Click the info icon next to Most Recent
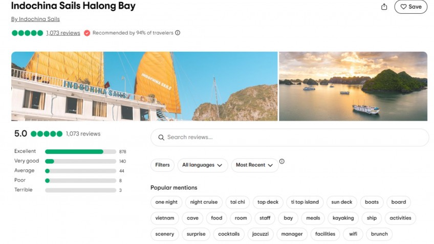 tap(281, 162)
